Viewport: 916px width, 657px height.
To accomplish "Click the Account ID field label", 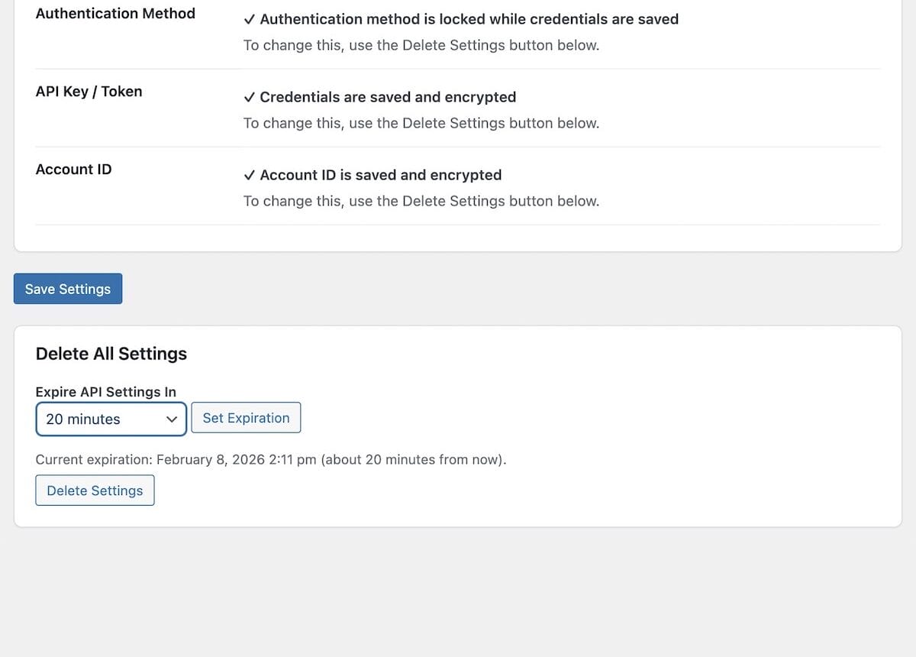I will tap(73, 169).
